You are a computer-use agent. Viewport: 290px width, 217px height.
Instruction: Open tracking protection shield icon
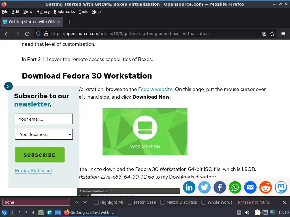pyautogui.click(x=38, y=34)
